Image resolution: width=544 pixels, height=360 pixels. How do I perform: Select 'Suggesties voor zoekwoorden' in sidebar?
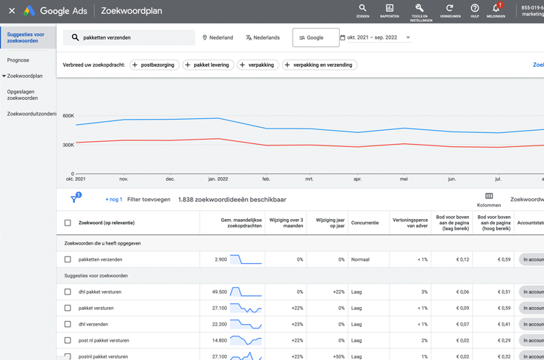pos(28,37)
